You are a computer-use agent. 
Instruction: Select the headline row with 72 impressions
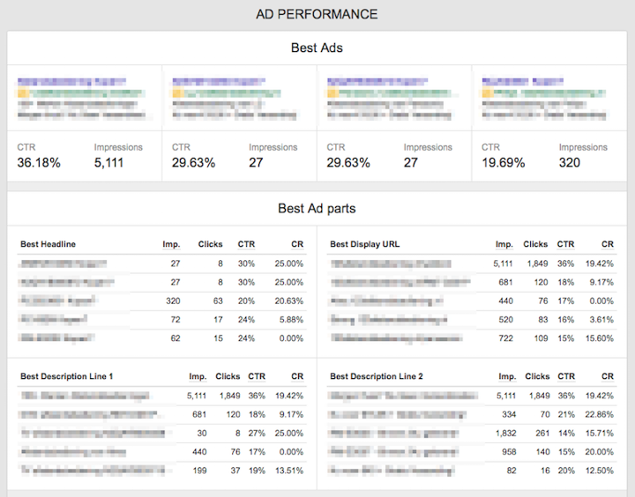click(x=162, y=319)
